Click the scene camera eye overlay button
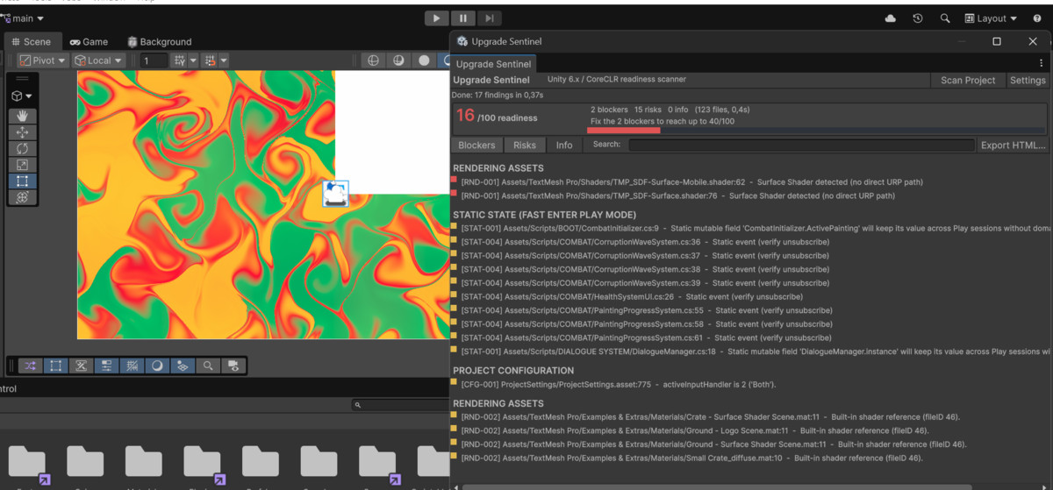The image size is (1053, 490). (233, 366)
